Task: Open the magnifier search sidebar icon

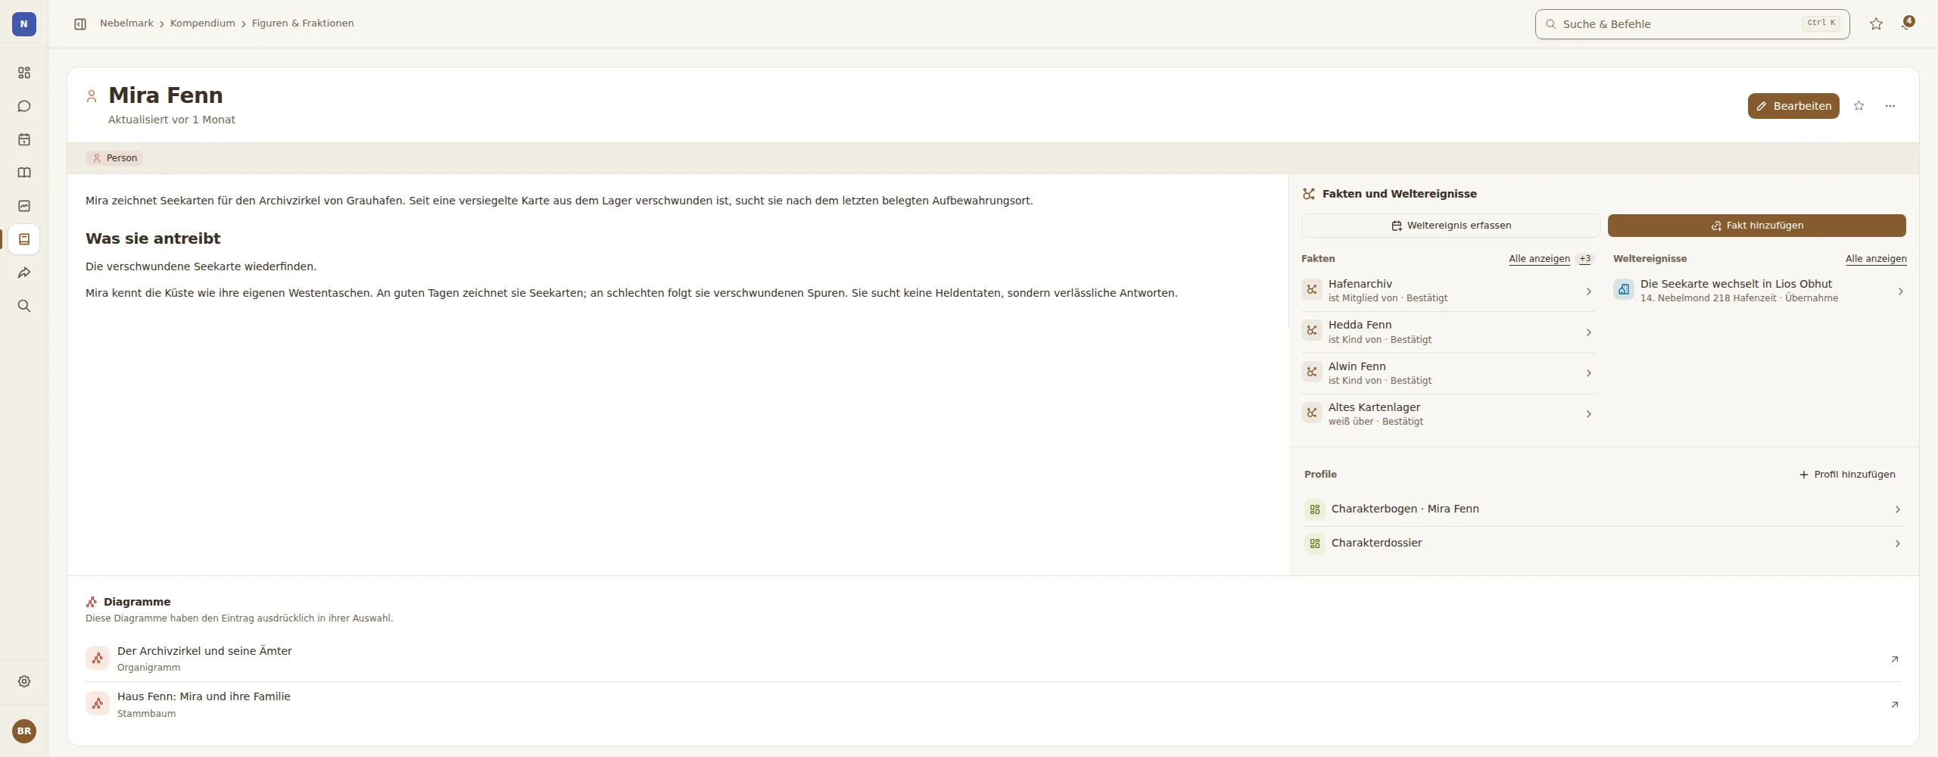Action: 24,306
